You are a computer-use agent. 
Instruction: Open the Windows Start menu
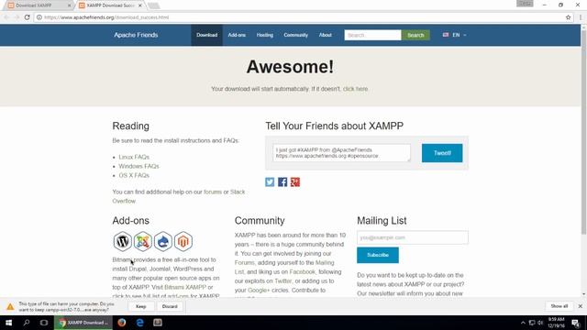pos(8,323)
